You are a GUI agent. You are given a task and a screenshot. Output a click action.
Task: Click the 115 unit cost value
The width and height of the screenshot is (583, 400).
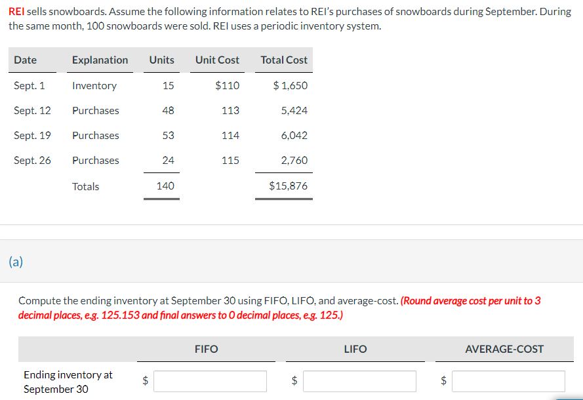tap(231, 160)
